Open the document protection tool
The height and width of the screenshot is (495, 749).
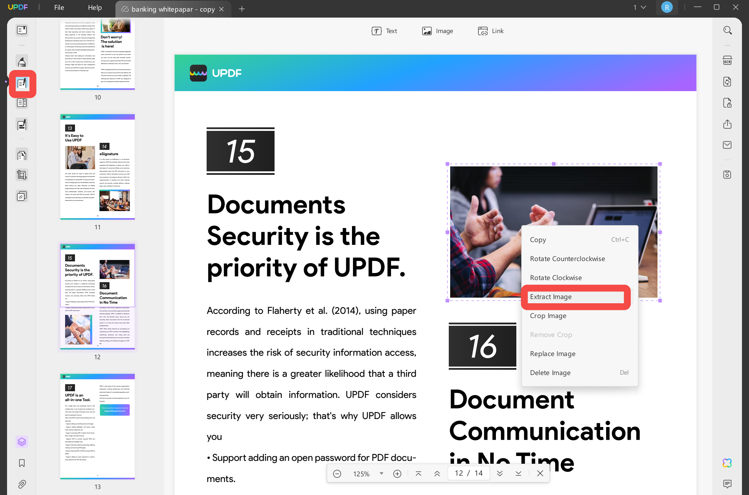click(x=727, y=103)
